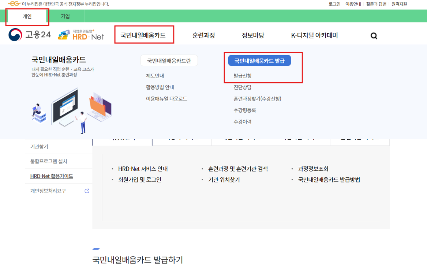Select 발급신청 under card issuance

[x=242, y=76]
